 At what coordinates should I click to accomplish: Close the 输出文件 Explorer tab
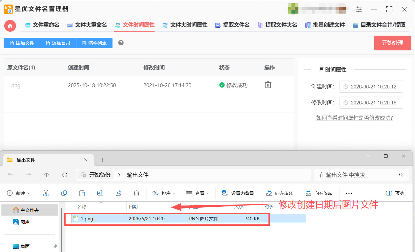click(x=86, y=160)
